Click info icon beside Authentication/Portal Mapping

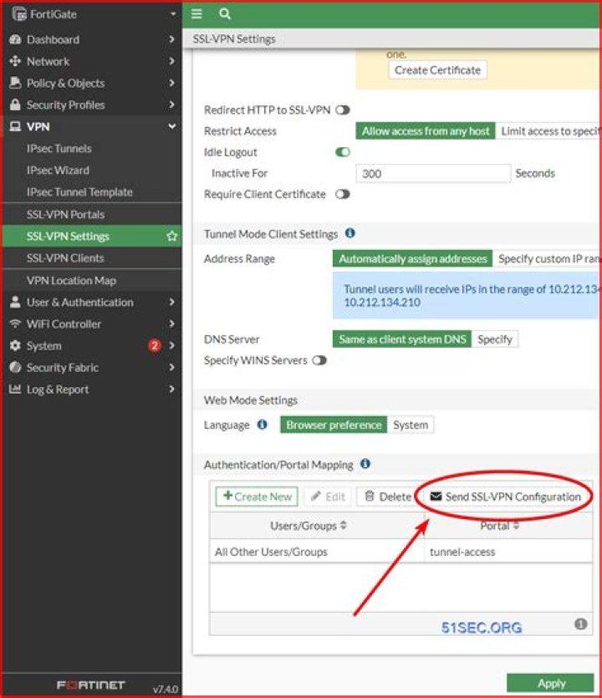pyautogui.click(x=365, y=464)
